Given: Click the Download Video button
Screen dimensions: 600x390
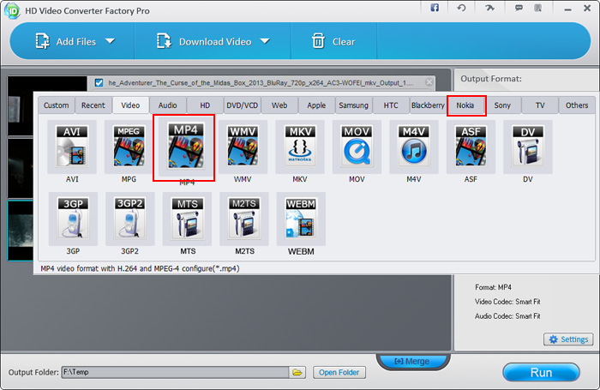Looking at the screenshot, I should [204, 41].
